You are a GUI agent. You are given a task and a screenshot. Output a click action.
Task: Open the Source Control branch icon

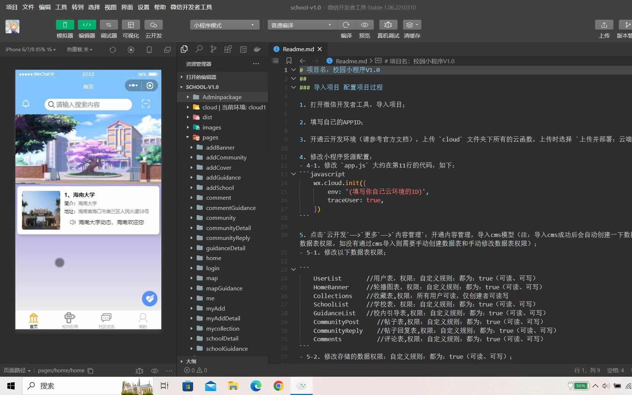214,49
